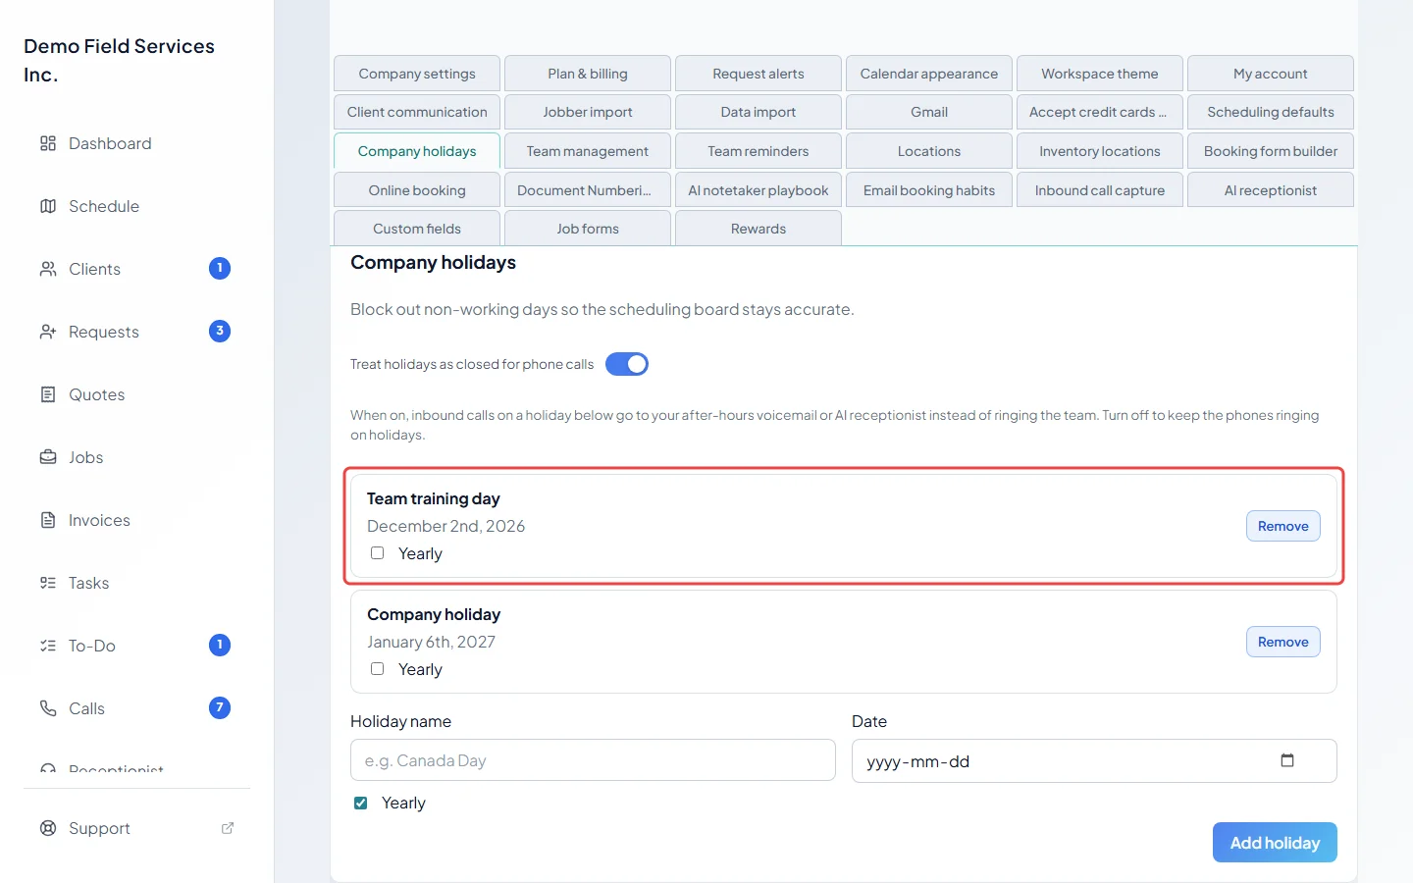Click the Quotes document icon
The height and width of the screenshot is (883, 1413).
[x=48, y=394]
